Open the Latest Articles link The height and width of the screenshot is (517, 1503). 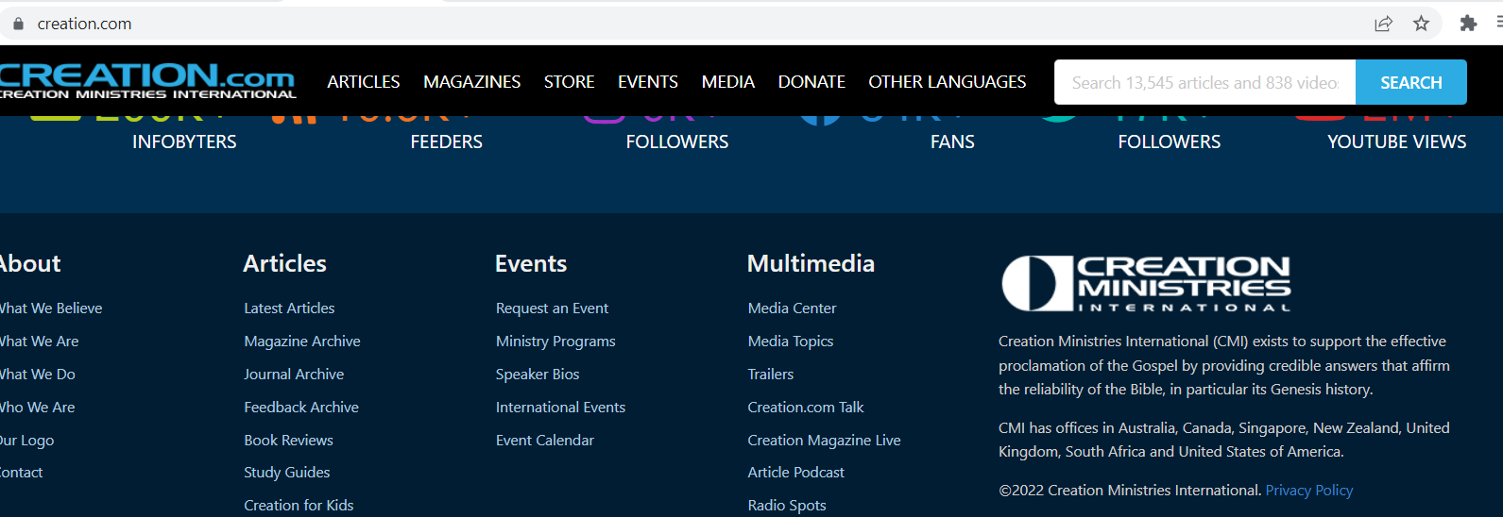(289, 309)
